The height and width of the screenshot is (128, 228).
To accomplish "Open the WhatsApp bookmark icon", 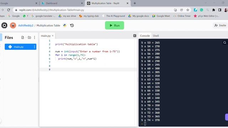I will click(24, 16).
